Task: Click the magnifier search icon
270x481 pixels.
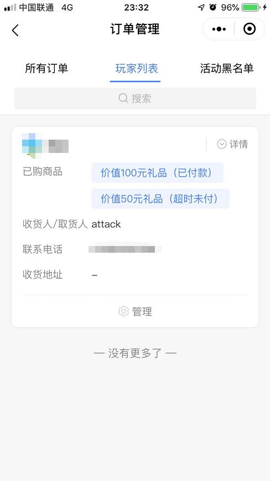Action: (x=123, y=98)
